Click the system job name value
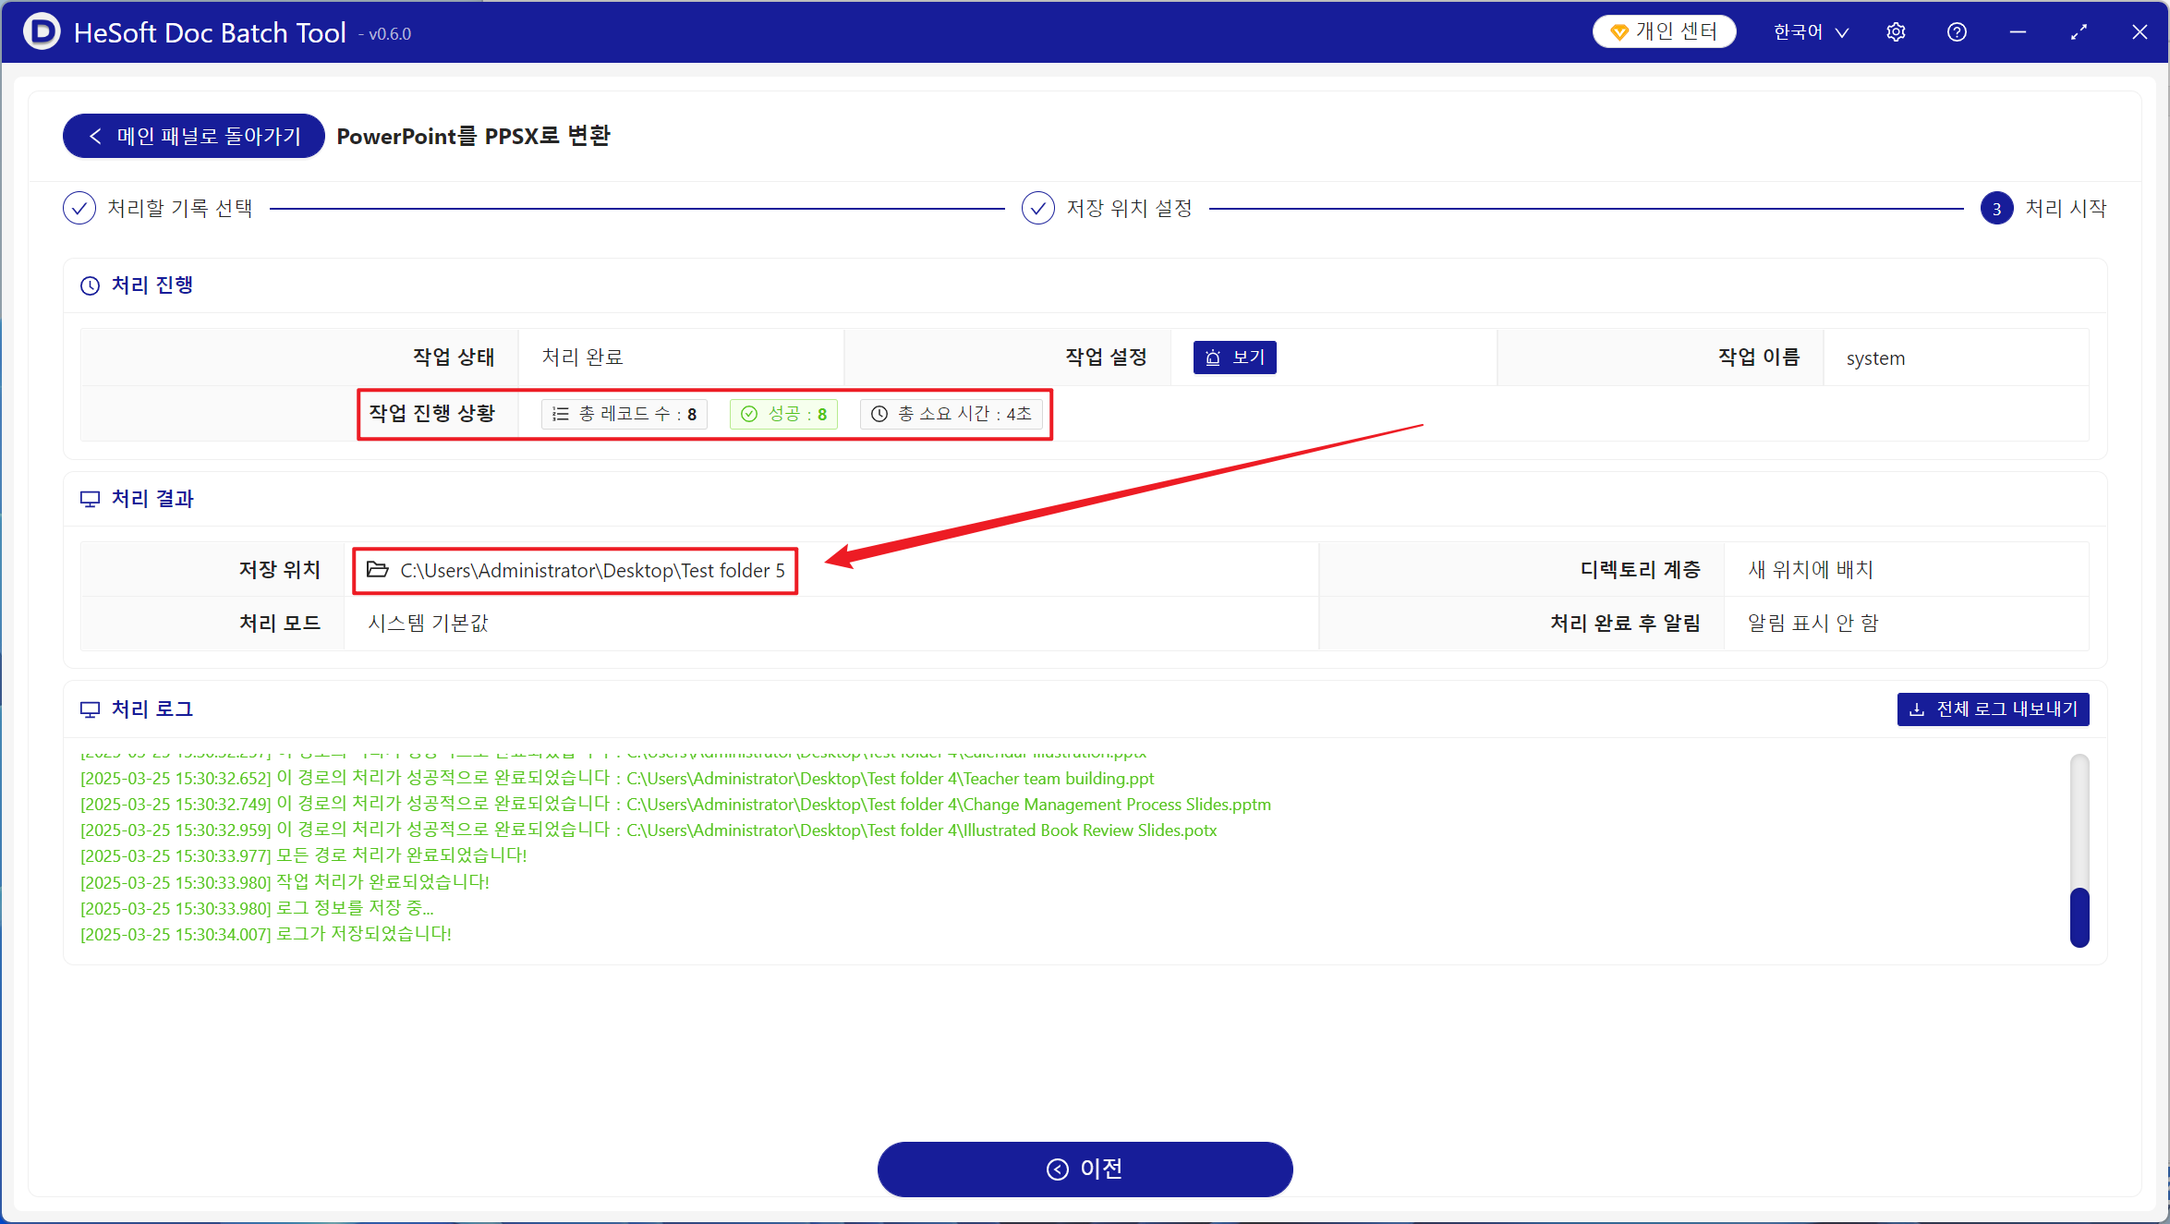This screenshot has height=1224, width=2170. point(1875,358)
